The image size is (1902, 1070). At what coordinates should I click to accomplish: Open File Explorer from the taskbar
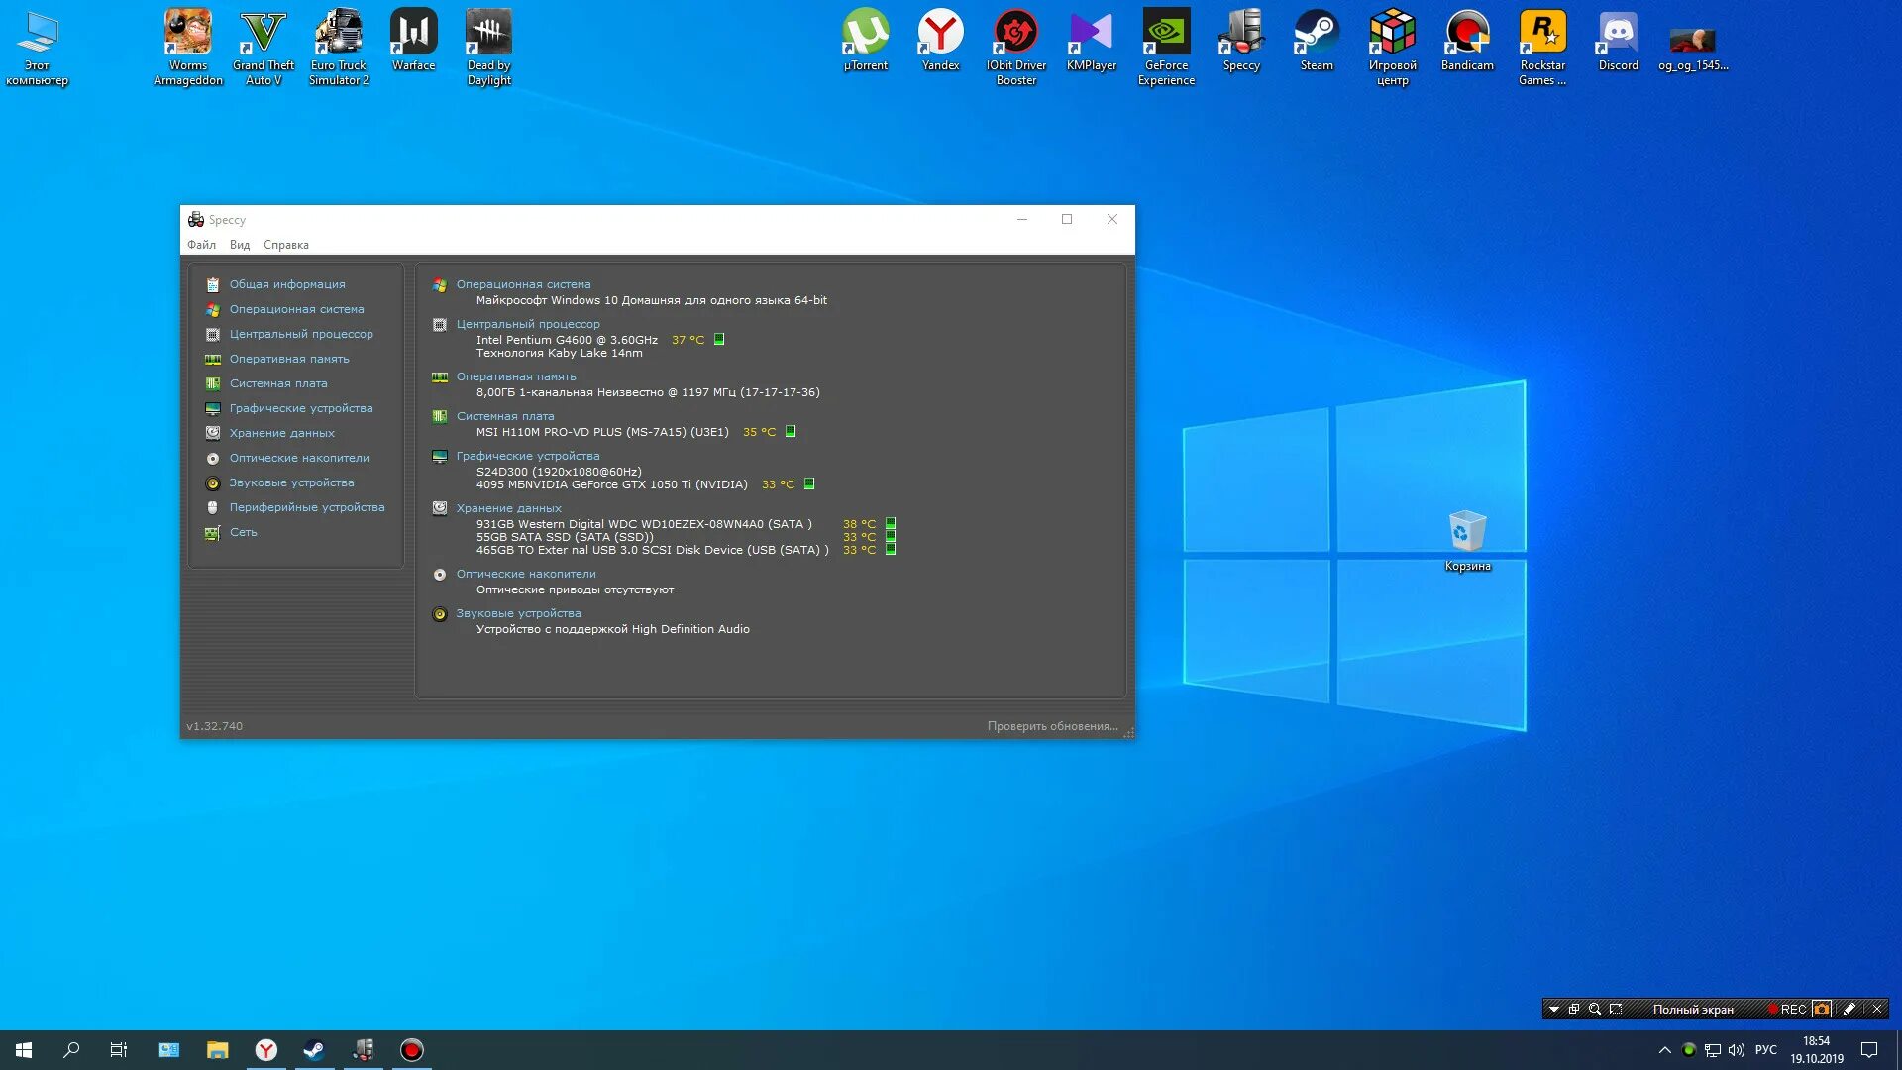click(217, 1050)
